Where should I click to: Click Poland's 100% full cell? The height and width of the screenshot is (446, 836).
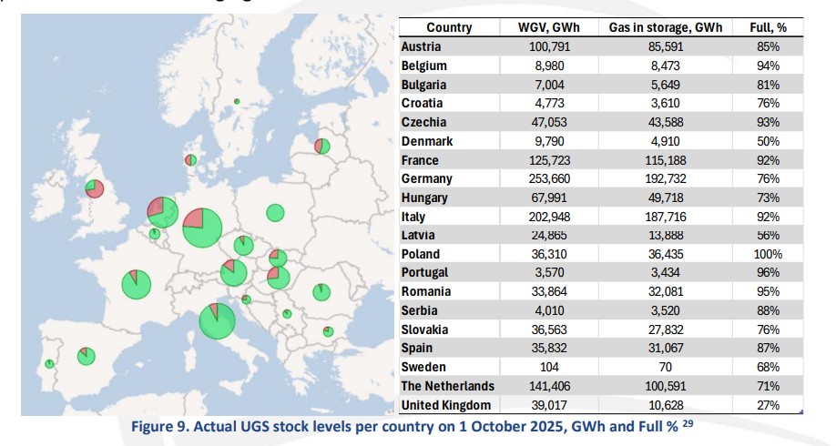coord(767,254)
